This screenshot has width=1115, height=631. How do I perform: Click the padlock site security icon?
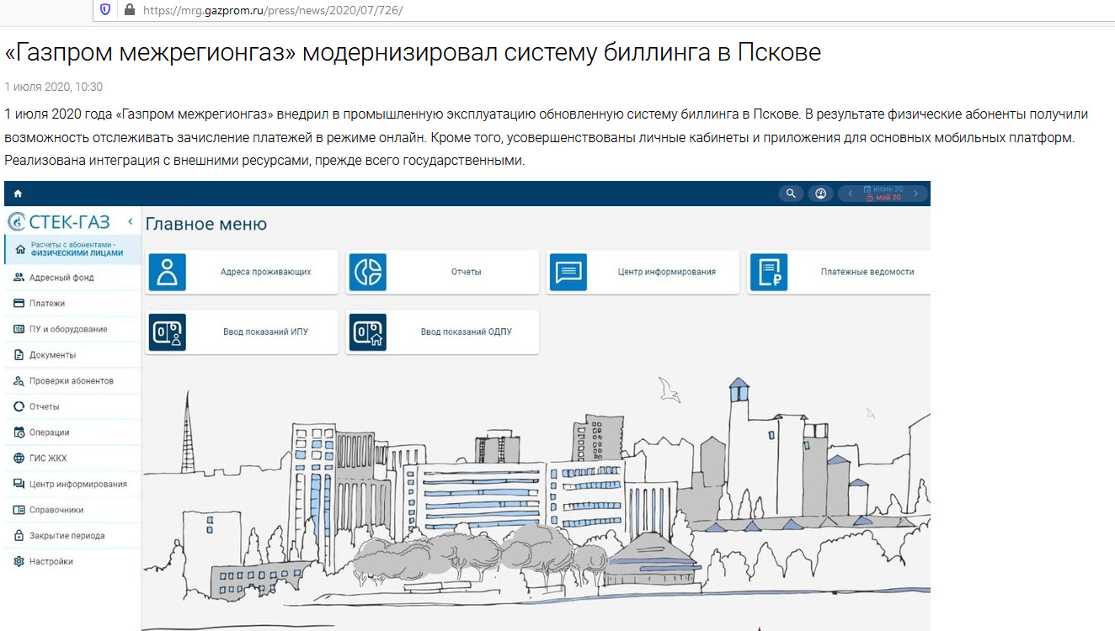(129, 10)
